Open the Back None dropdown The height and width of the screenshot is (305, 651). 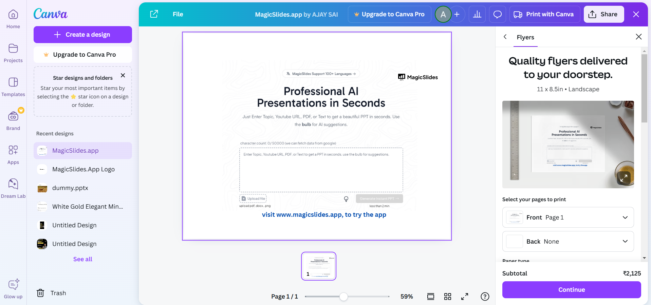point(568,241)
